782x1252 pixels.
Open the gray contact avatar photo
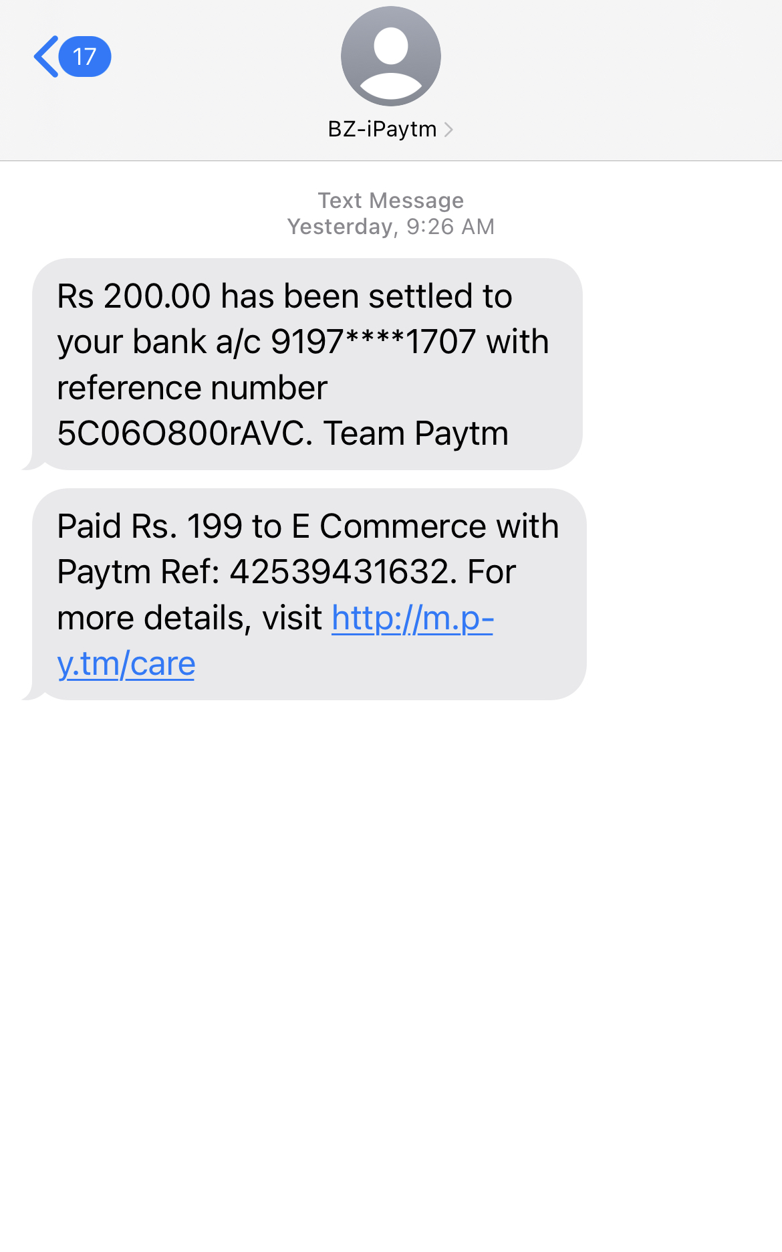click(390, 56)
